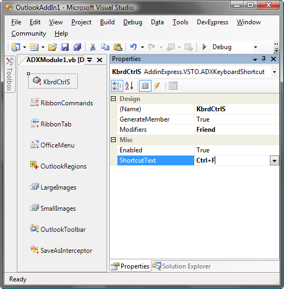Start debugging with the green play icon
284x289 pixels.
pyautogui.click(x=204, y=47)
